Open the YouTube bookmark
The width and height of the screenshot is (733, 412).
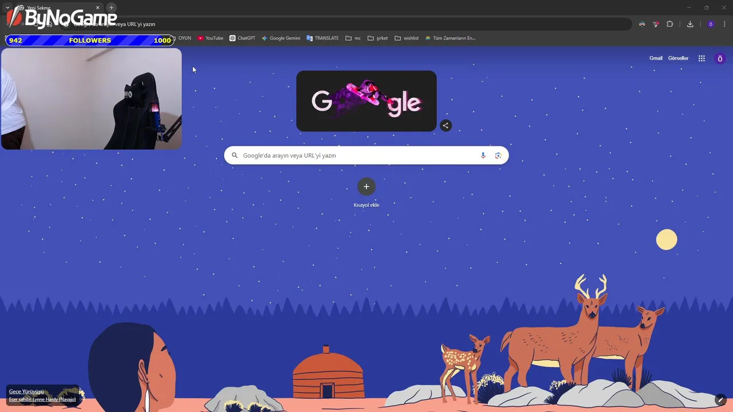click(x=210, y=38)
